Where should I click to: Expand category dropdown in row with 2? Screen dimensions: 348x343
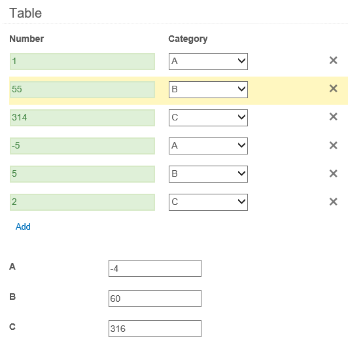pyautogui.click(x=208, y=202)
